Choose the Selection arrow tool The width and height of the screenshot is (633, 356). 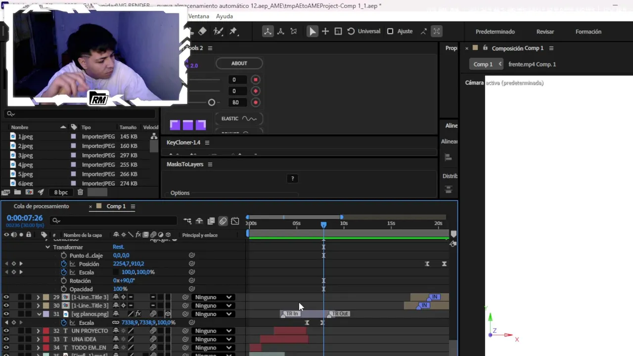point(313,31)
